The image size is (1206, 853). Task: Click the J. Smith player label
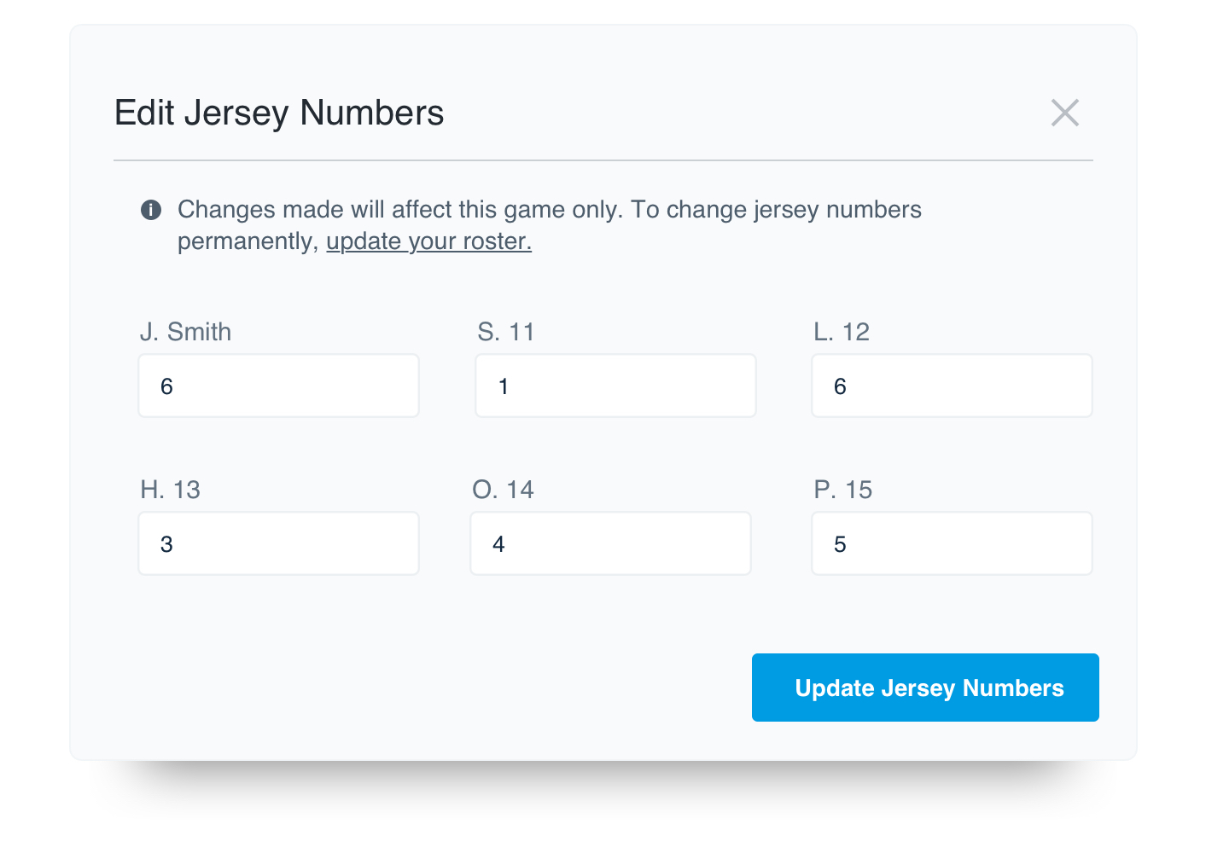pyautogui.click(x=185, y=332)
